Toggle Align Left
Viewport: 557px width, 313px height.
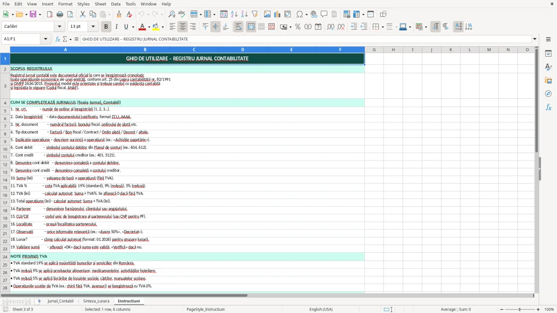172,27
